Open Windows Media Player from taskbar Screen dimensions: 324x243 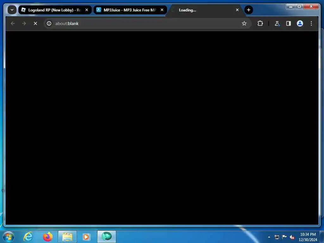87,237
